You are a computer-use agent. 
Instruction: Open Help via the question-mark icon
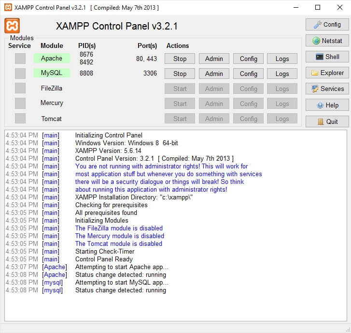pos(327,105)
